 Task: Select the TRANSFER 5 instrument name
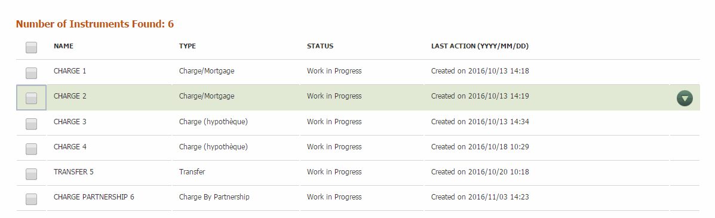73,172
